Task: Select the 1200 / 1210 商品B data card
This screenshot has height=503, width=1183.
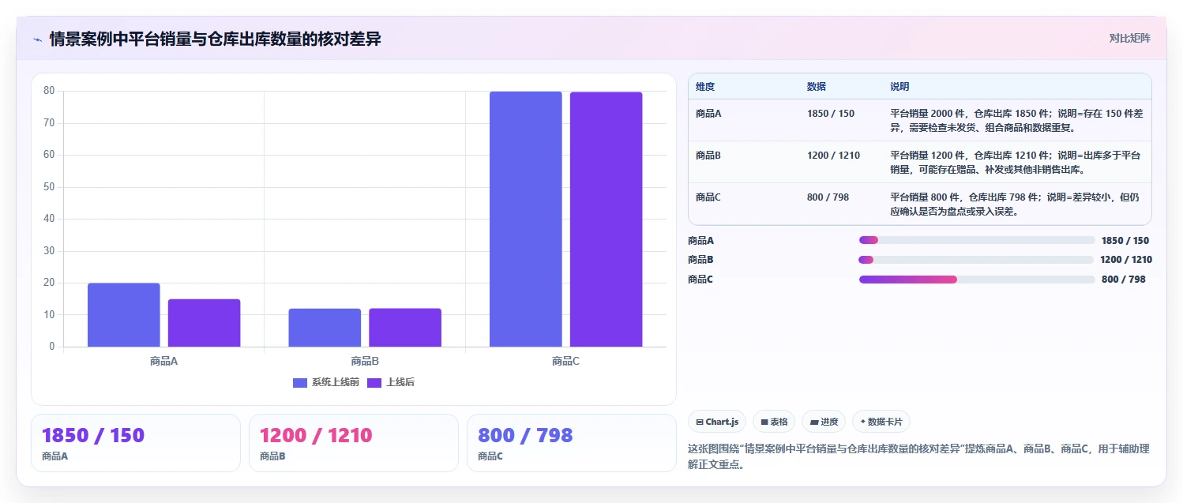Action: (354, 443)
